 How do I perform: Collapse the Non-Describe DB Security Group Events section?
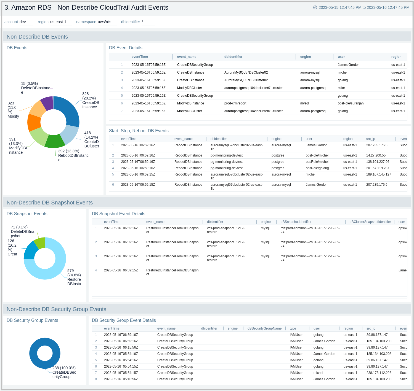click(x=57, y=309)
